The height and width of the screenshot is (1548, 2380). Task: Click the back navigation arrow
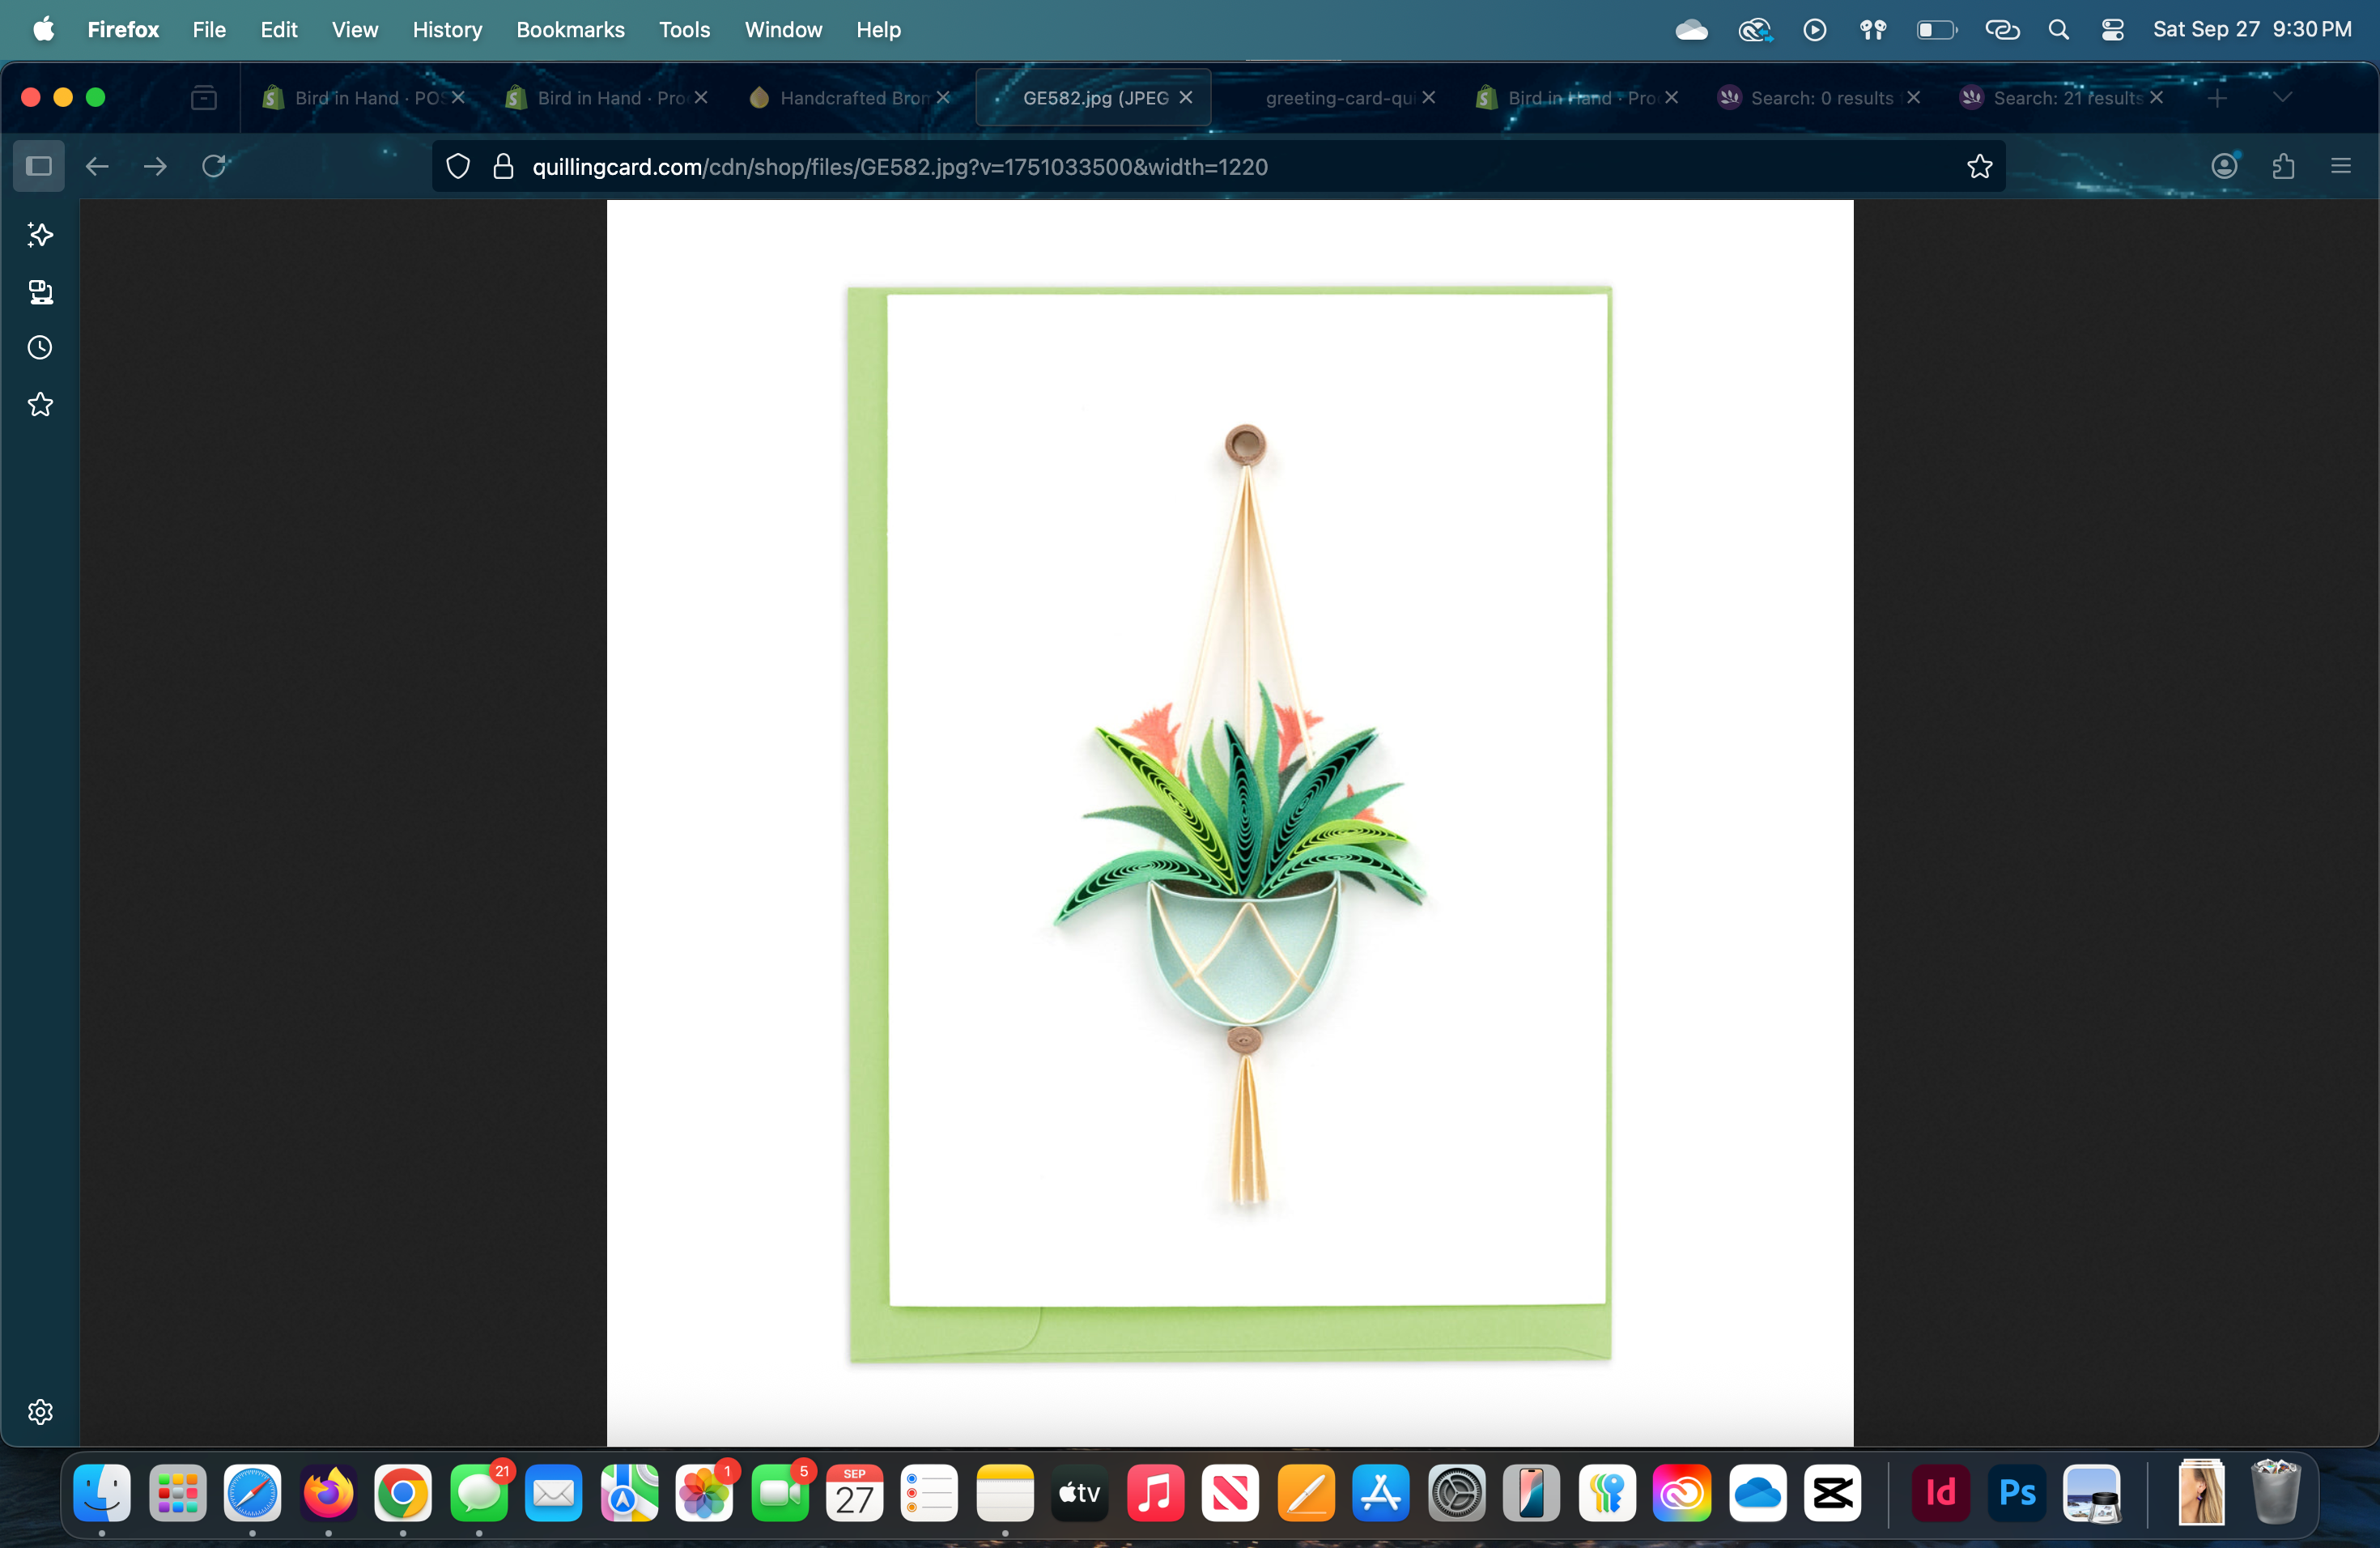97,166
